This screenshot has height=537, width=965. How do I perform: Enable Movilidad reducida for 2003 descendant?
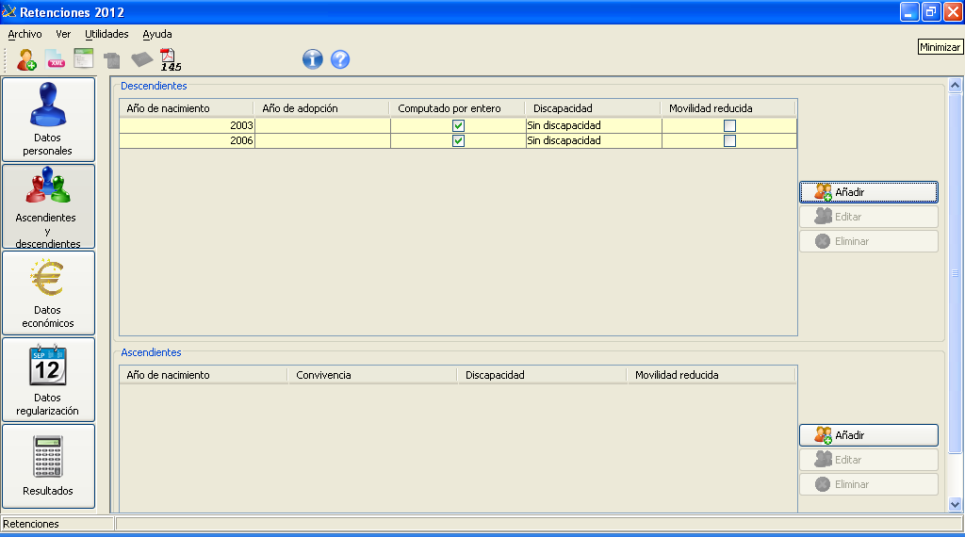click(x=729, y=125)
